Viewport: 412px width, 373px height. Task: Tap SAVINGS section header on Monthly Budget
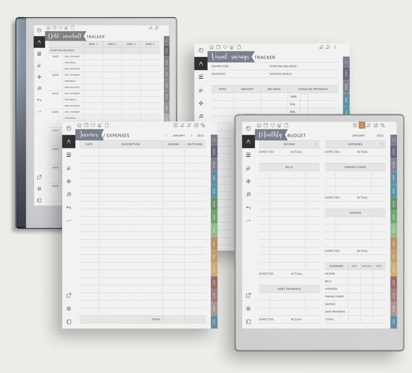355,212
